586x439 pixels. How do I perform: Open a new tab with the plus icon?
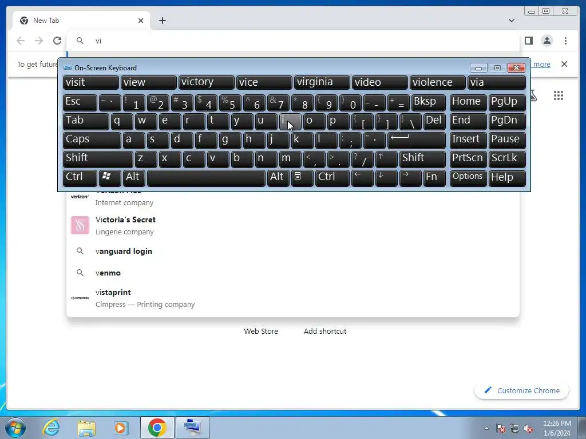162,21
